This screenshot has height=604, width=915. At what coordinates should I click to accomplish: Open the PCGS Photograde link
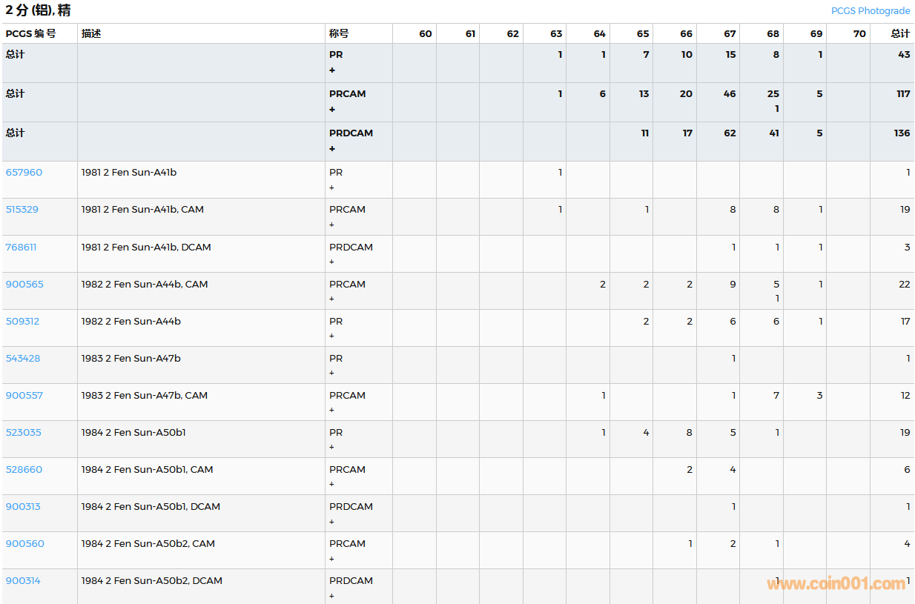pyautogui.click(x=870, y=11)
